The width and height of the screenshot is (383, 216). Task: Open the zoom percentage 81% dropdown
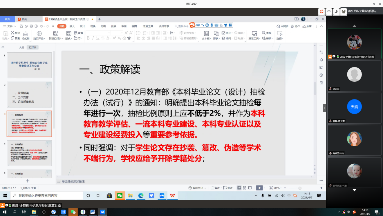click(278, 188)
